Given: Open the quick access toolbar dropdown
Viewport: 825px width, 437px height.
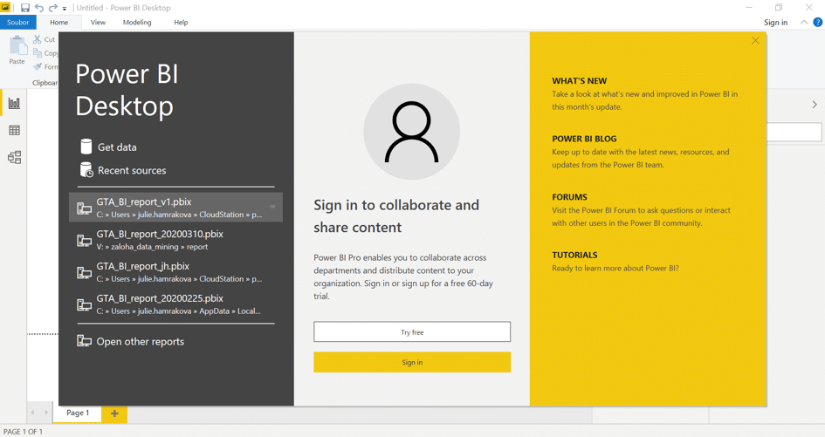Looking at the screenshot, I should tap(65, 9).
